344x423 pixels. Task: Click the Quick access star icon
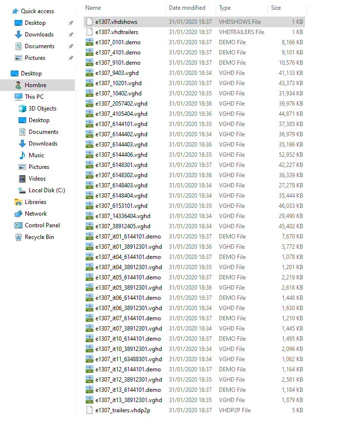(x=15, y=11)
